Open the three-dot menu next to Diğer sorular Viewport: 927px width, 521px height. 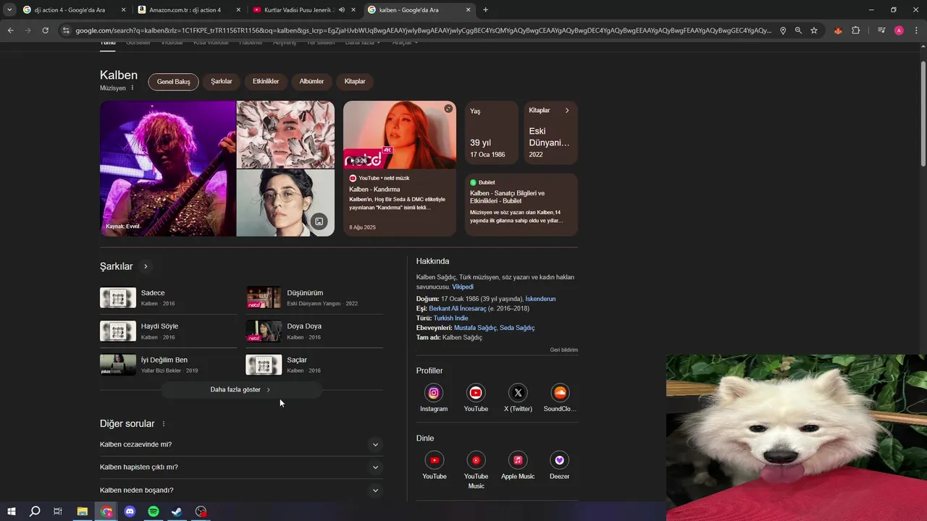tap(164, 424)
